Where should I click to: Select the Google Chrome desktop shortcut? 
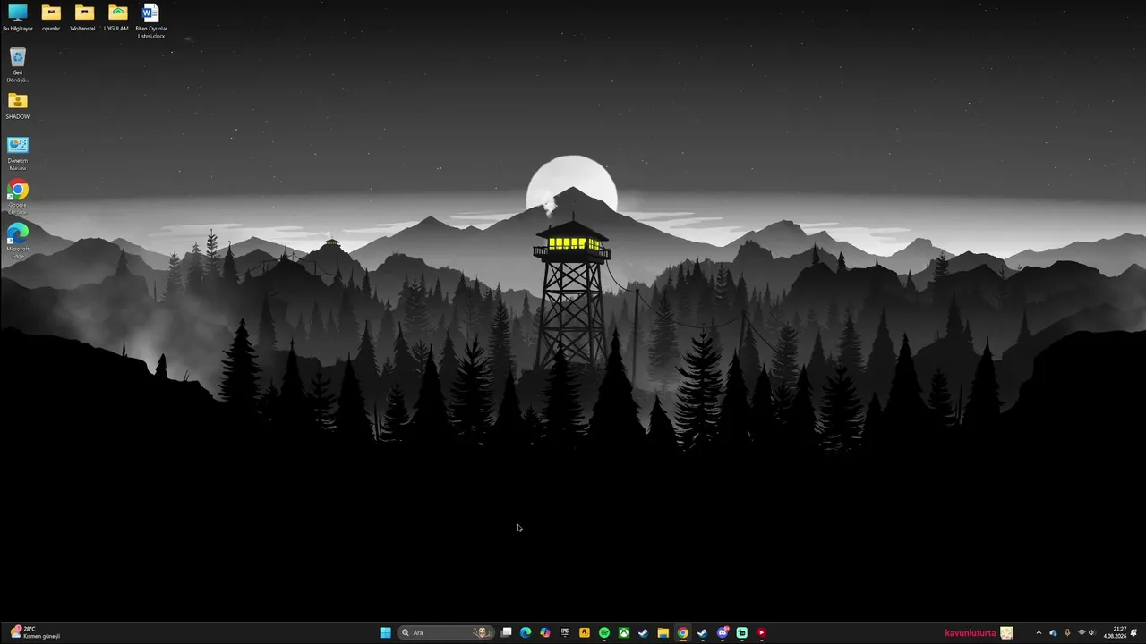click(18, 198)
